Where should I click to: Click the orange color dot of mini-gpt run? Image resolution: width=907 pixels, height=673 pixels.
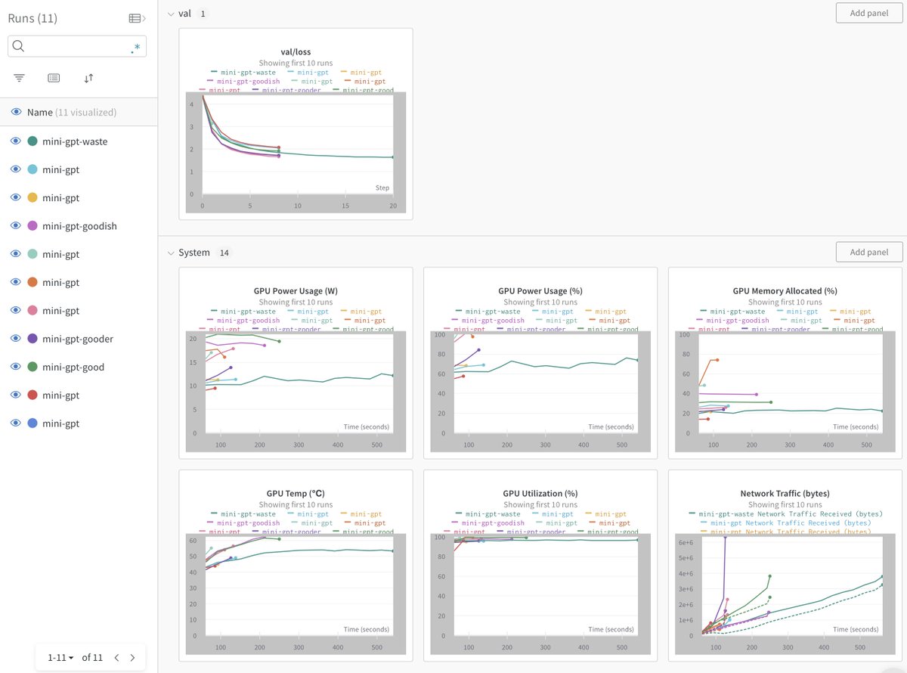click(33, 282)
